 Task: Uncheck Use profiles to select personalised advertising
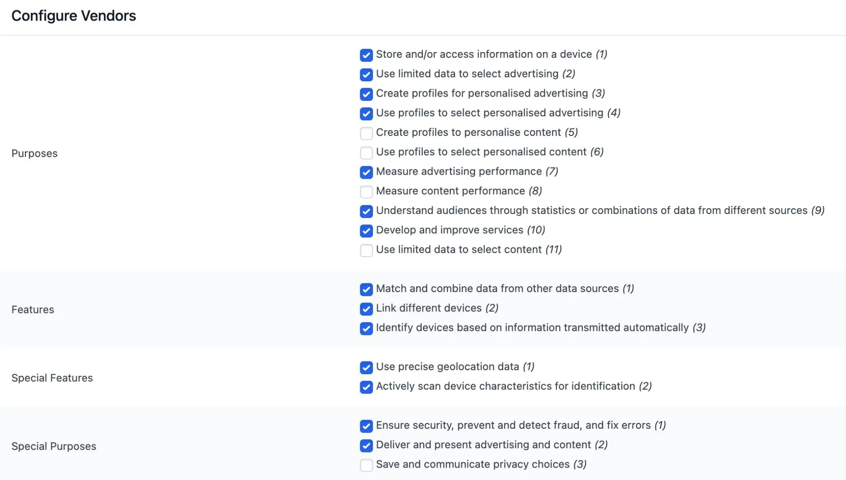coord(366,114)
